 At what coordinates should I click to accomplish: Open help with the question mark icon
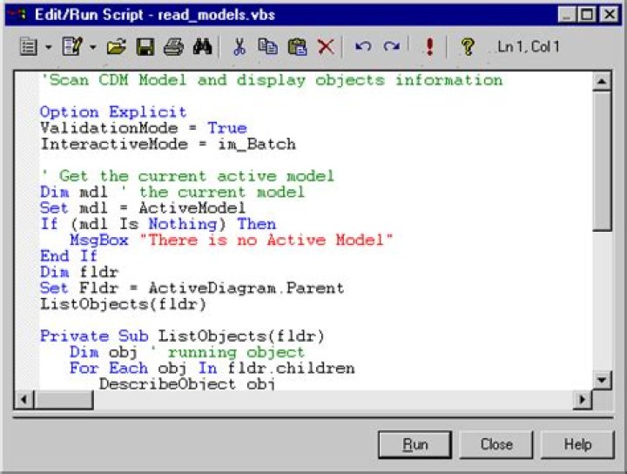click(x=468, y=47)
